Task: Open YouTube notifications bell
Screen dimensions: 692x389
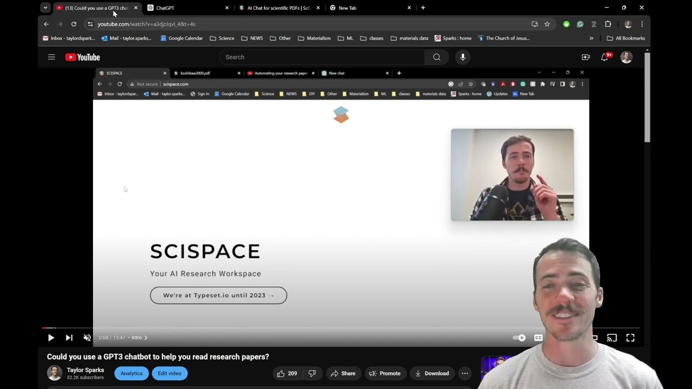Action: 605,57
